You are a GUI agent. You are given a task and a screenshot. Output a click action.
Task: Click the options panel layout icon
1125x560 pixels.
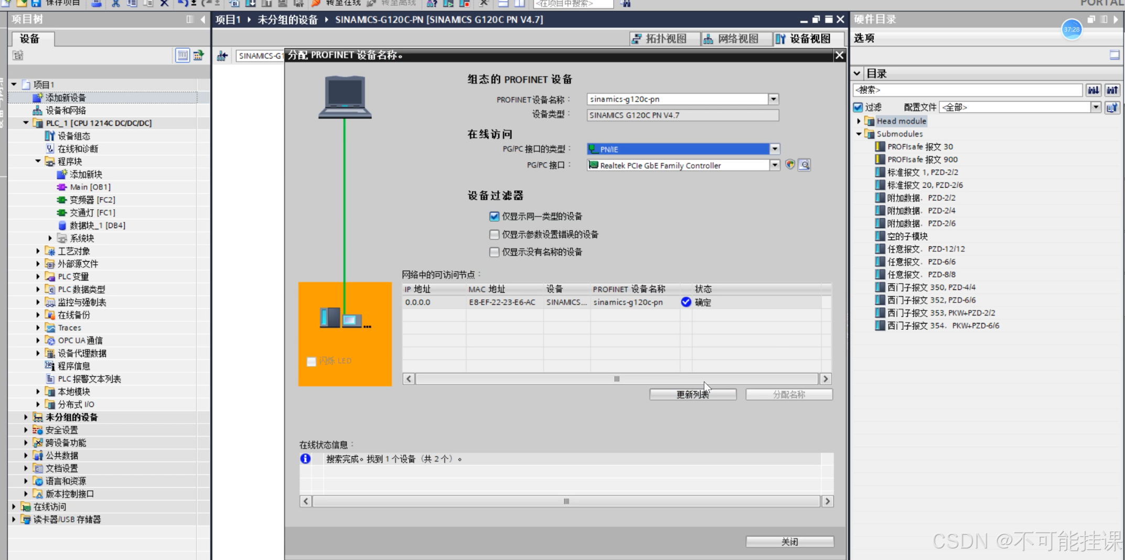[x=1115, y=55]
